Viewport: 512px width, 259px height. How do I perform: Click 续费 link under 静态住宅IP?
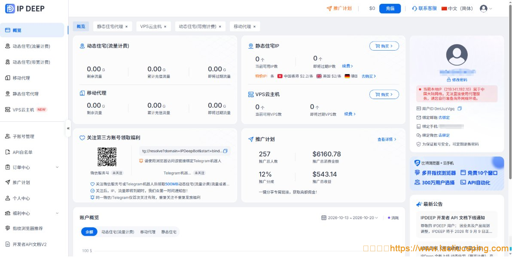[347, 66]
